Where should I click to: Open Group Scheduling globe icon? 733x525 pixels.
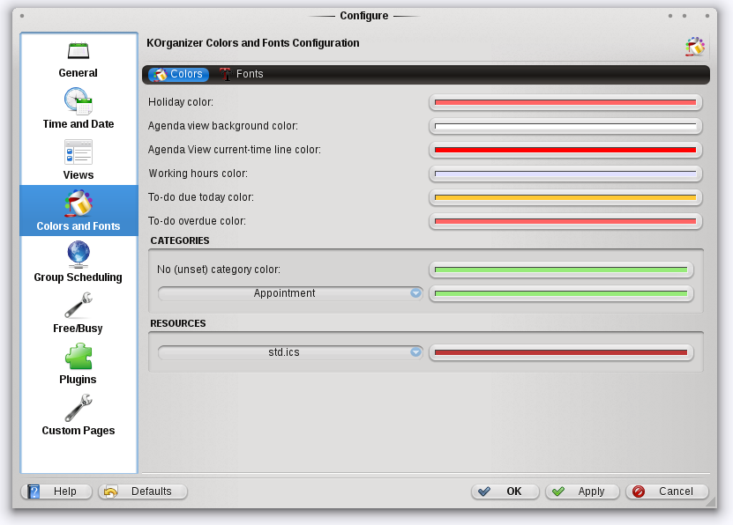[79, 255]
